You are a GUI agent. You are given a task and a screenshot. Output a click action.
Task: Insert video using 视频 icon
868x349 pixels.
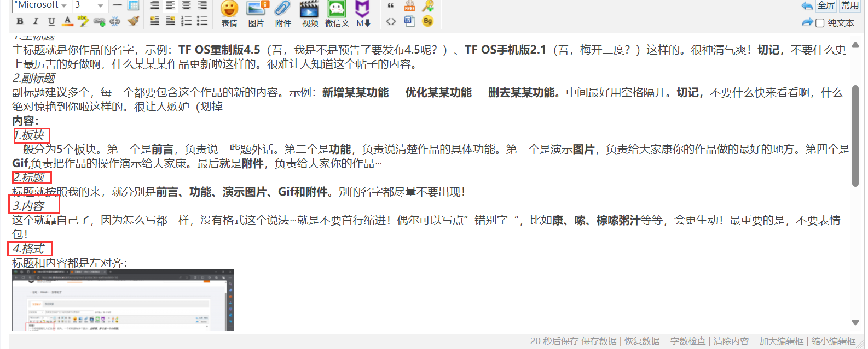coord(310,14)
